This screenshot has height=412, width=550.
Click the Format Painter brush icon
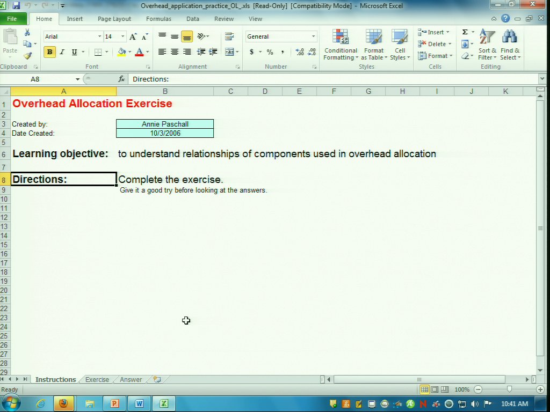[x=27, y=55]
